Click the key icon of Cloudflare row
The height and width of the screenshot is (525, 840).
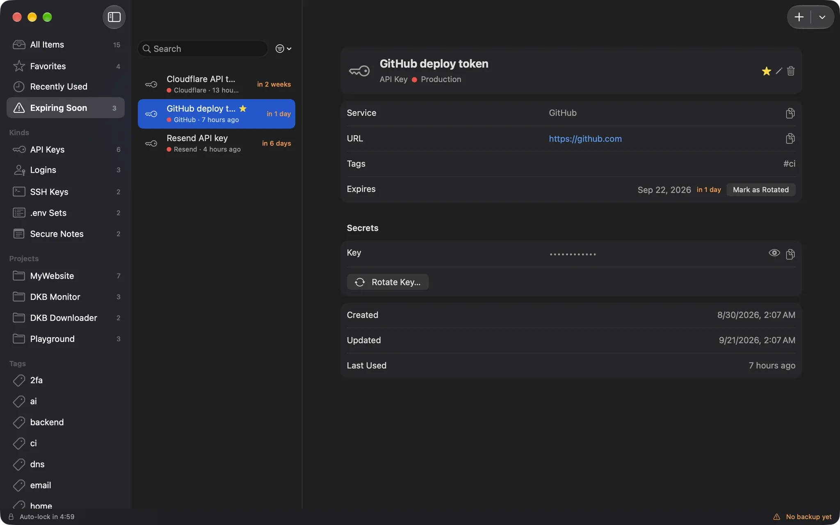(151, 84)
